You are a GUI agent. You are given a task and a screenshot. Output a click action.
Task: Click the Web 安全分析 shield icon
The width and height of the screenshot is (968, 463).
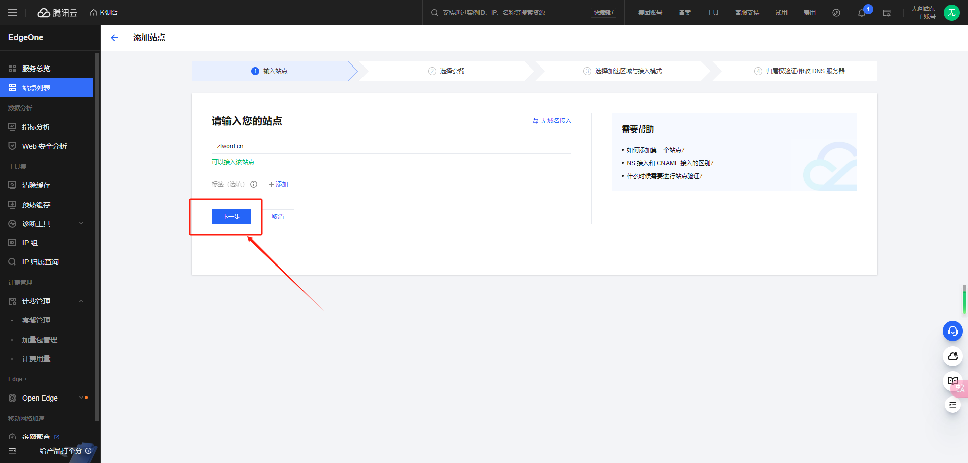12,146
